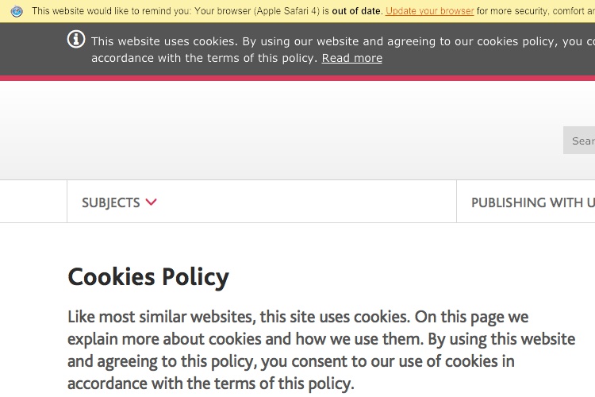
Task: Click the intro paragraph about cookies
Action: tap(321, 350)
